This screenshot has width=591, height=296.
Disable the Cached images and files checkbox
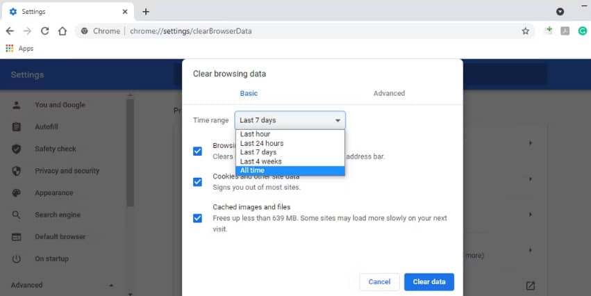[198, 218]
